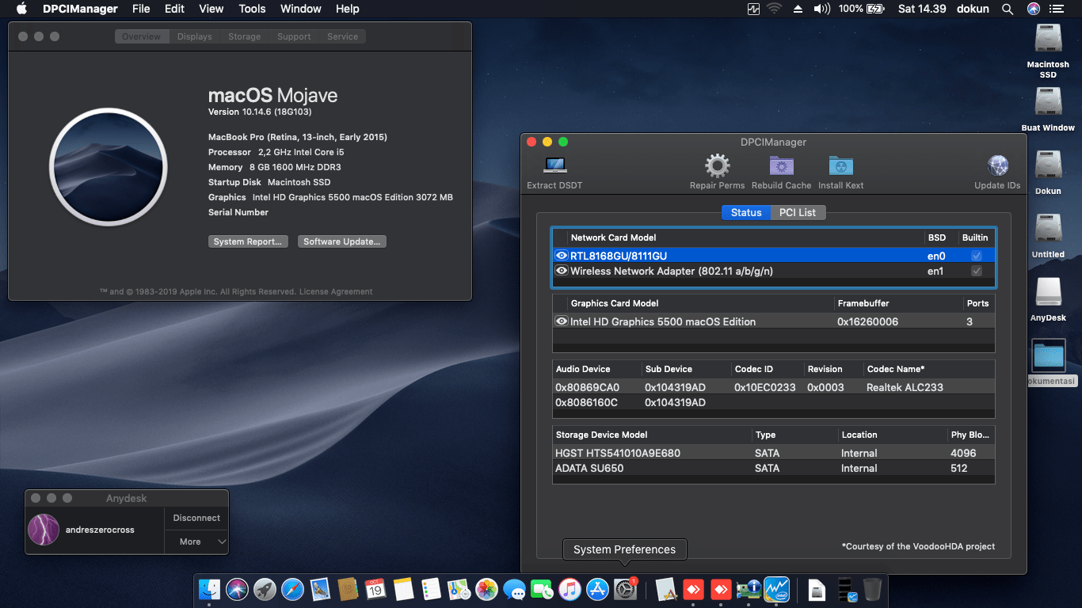Click Disconnect in the Anydesk panel
The image size is (1082, 608).
coord(196,518)
